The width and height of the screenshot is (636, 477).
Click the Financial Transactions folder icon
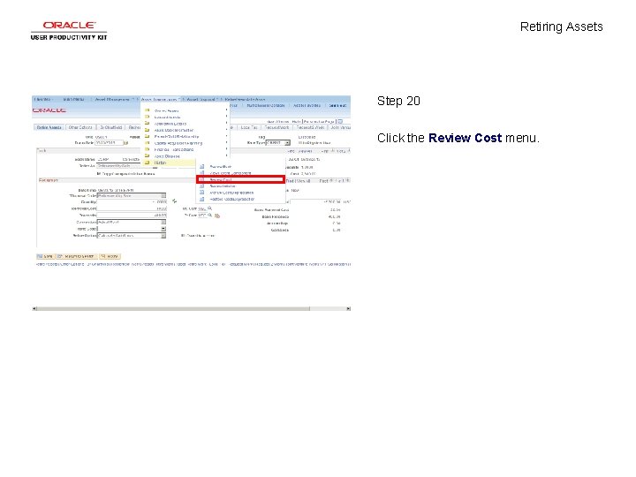148,149
